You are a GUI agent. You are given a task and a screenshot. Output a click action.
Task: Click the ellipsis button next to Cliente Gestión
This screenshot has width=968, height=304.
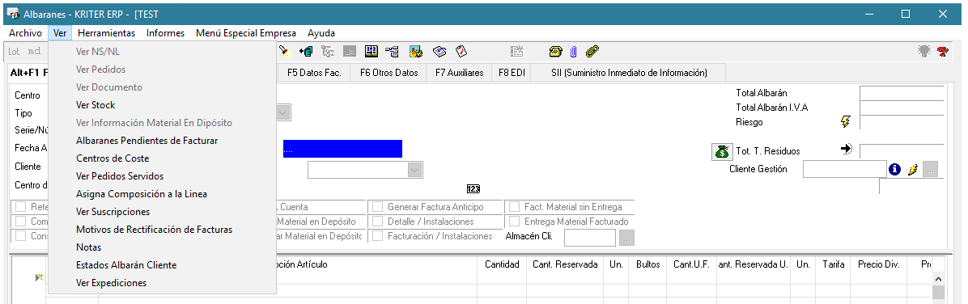point(930,169)
